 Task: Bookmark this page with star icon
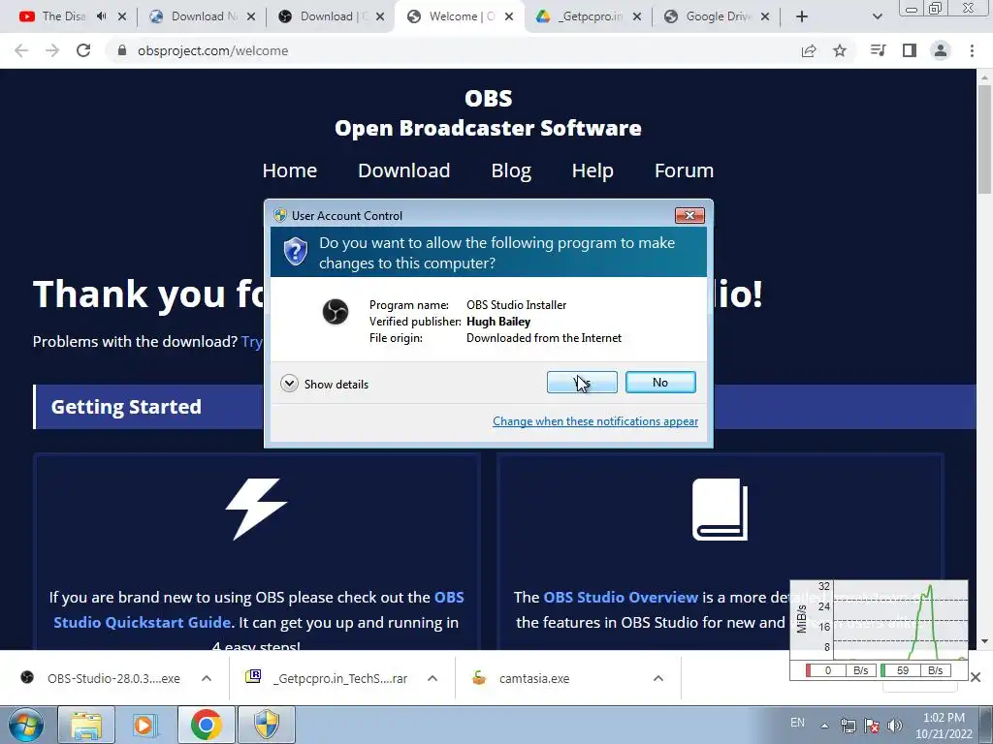click(840, 50)
